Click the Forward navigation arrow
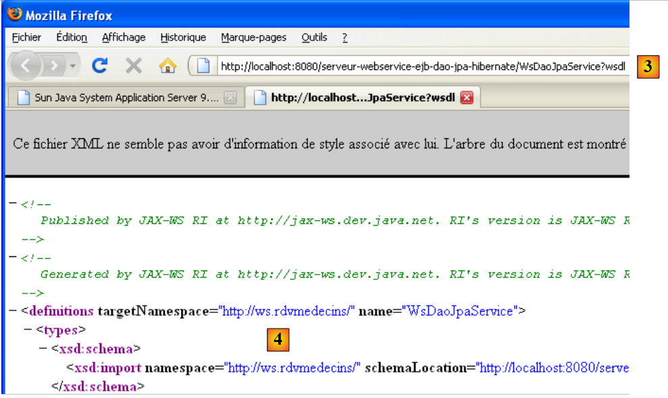668x398 pixels. pos(55,65)
